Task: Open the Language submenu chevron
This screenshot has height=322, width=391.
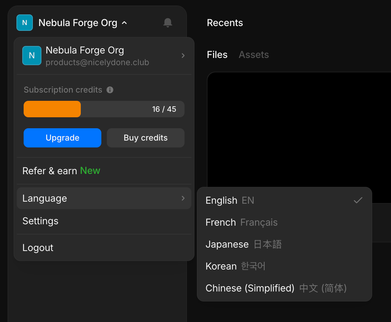Action: click(x=183, y=198)
